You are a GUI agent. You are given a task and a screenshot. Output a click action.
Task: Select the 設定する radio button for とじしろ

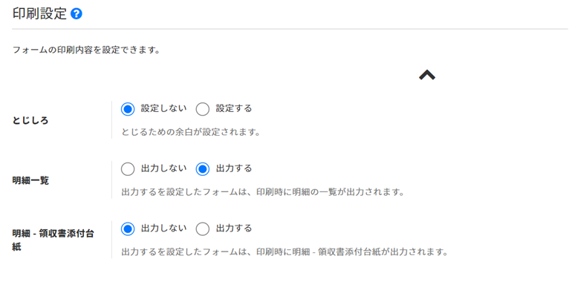click(x=203, y=108)
